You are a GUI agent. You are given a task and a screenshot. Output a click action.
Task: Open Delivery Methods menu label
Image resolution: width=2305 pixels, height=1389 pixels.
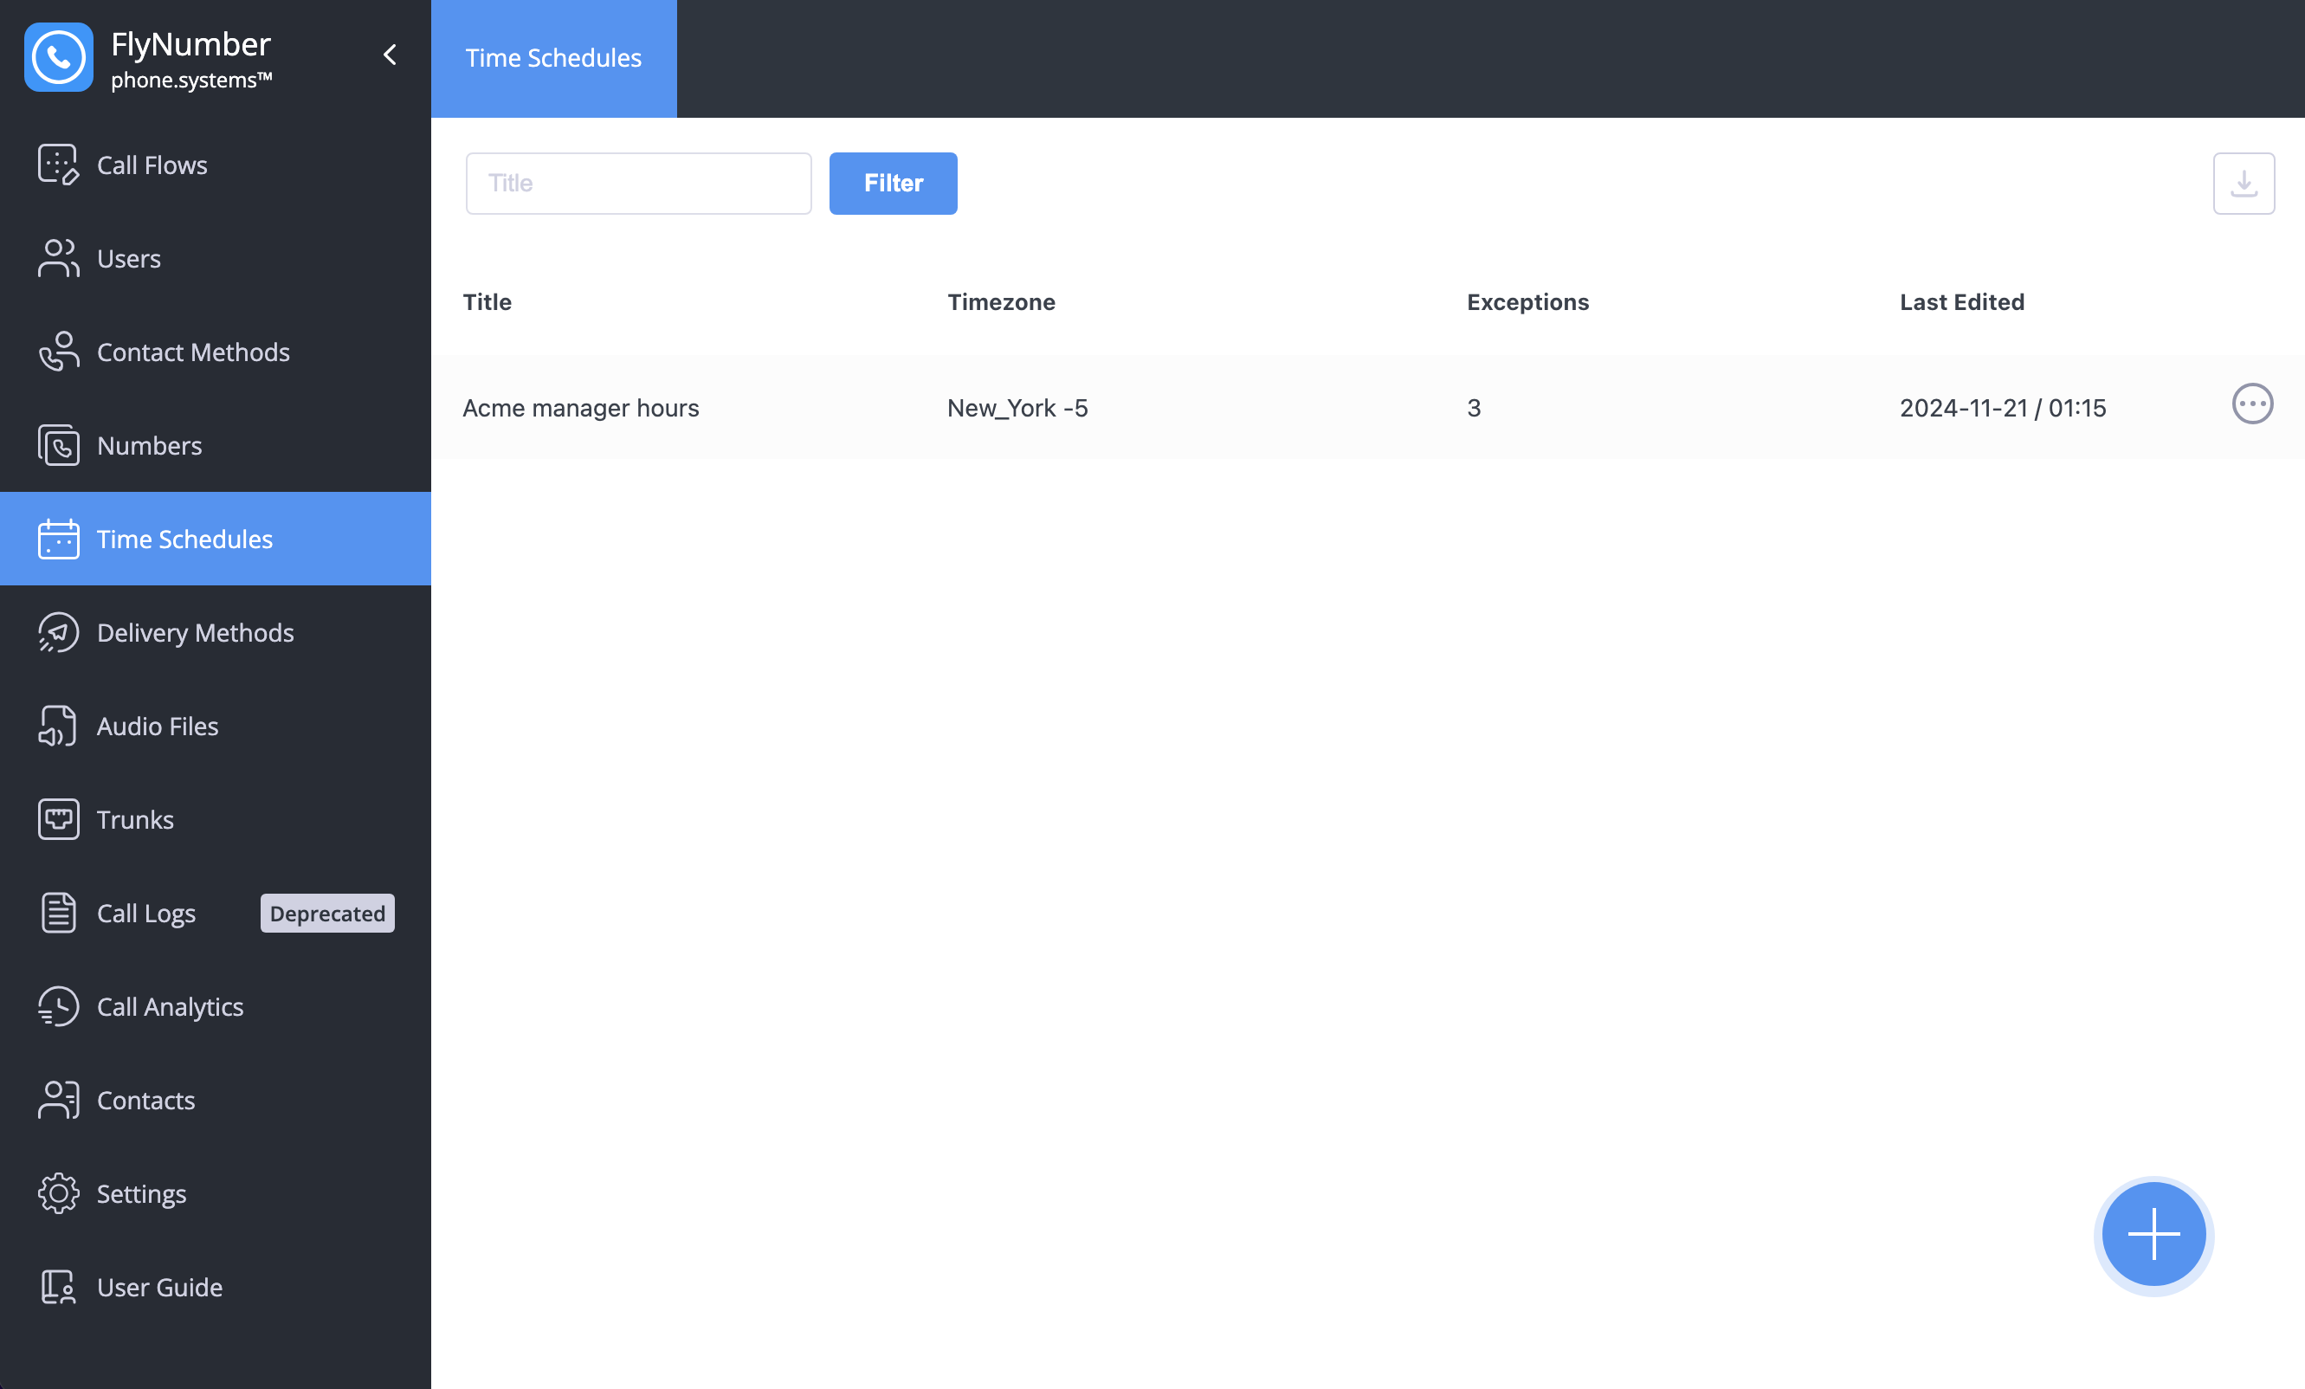[196, 632]
